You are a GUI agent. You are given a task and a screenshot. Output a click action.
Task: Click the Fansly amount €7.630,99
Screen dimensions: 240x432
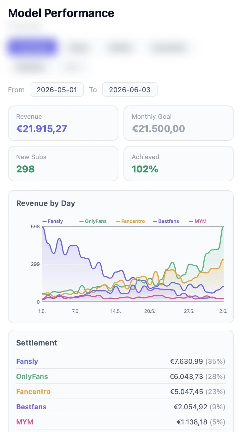pyautogui.click(x=187, y=361)
